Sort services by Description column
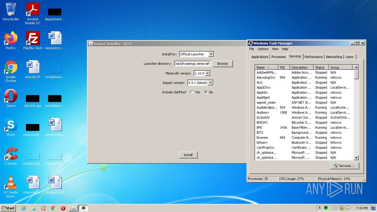 tap(302, 67)
